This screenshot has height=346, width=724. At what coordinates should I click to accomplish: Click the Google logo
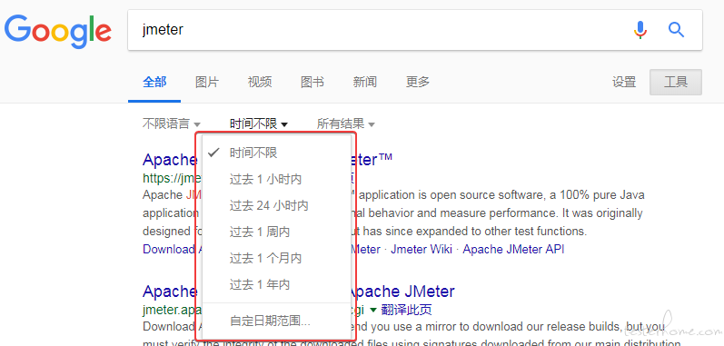(x=58, y=31)
